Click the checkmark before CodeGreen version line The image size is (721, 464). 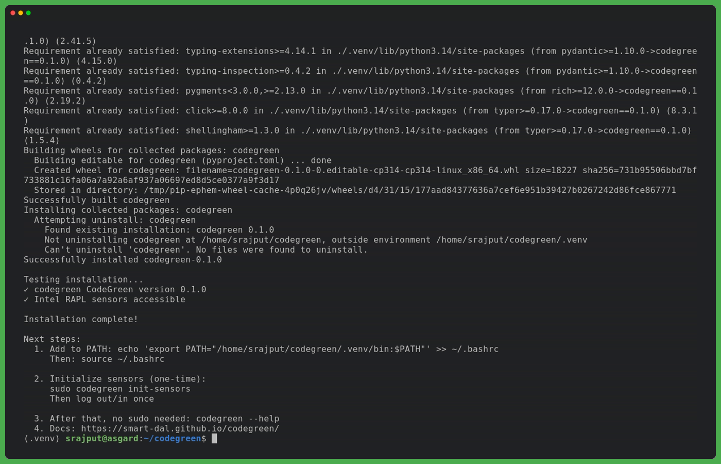coord(26,290)
